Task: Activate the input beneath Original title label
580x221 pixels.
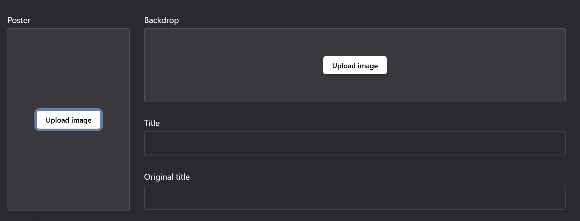Action: [355, 197]
